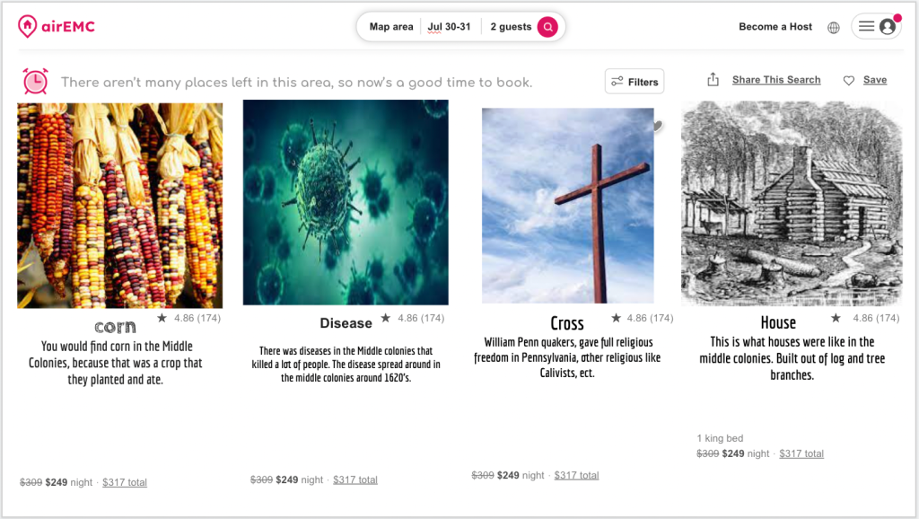Open the hamburger account menu

click(x=866, y=27)
